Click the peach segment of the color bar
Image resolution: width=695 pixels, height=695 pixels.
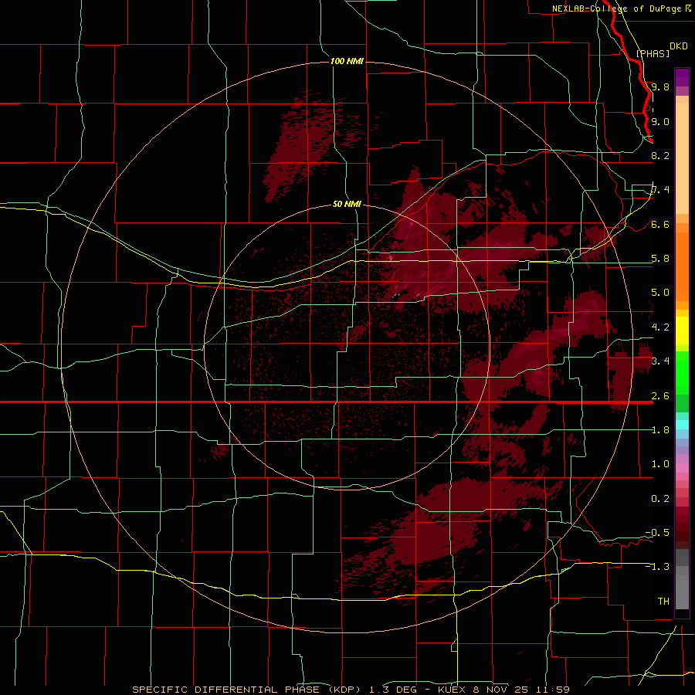682,158
